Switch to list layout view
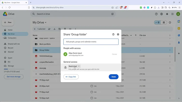The image size is (182, 102). [x=157, y=22]
